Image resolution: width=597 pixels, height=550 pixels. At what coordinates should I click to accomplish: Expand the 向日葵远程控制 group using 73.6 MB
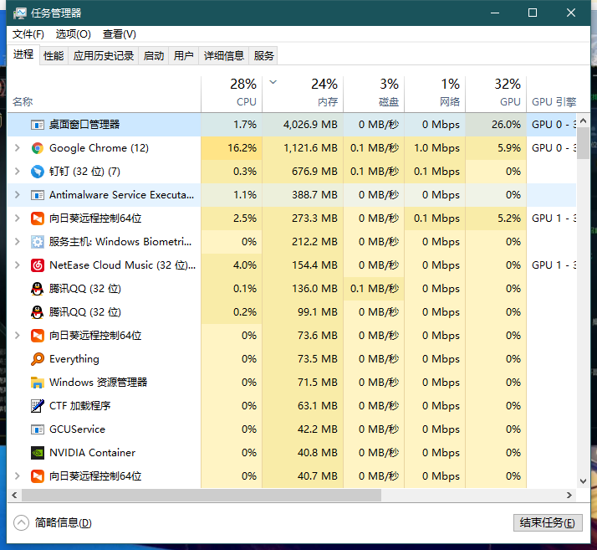coord(17,336)
